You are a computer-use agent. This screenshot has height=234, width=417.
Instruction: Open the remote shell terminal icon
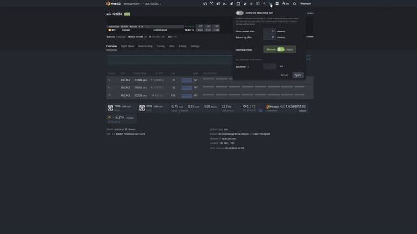pos(225,4)
